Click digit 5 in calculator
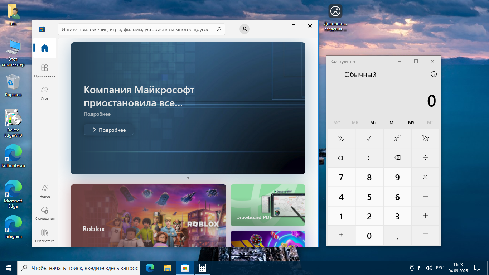This screenshot has height=275, width=489. tap(369, 196)
